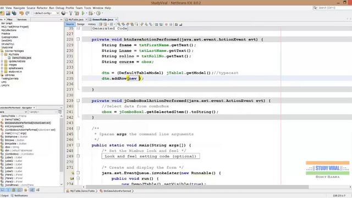
Task: Click btnSaveActionPerformed in breadcrumb bar
Action: click(117, 191)
